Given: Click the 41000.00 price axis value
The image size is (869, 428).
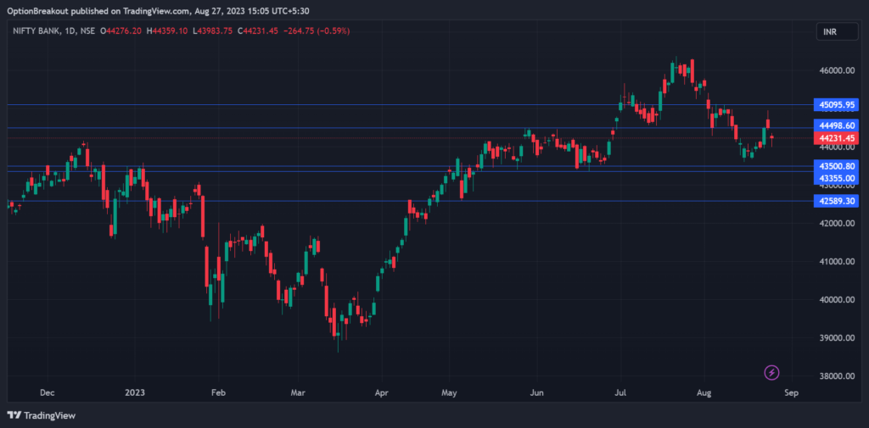Looking at the screenshot, I should coord(837,261).
